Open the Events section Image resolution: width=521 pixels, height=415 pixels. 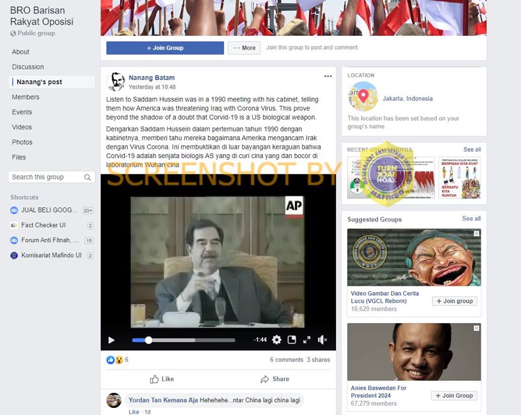tap(22, 112)
